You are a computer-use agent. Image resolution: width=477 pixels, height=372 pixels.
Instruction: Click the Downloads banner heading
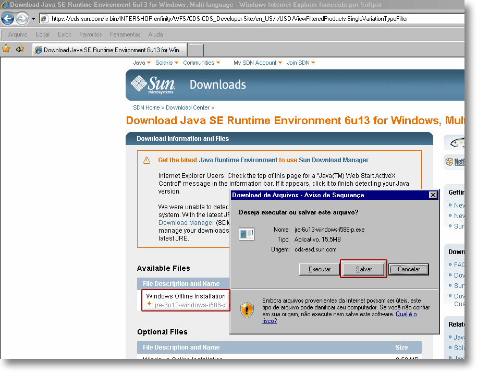tap(218, 85)
